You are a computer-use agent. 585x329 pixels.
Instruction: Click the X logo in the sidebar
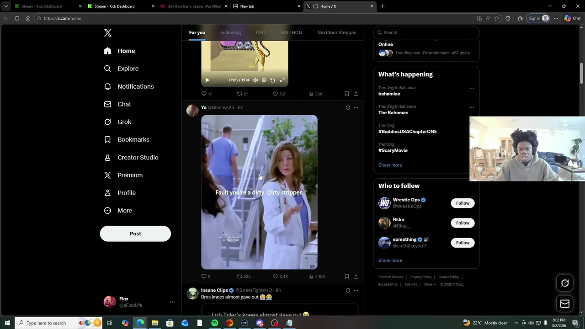pyautogui.click(x=108, y=33)
